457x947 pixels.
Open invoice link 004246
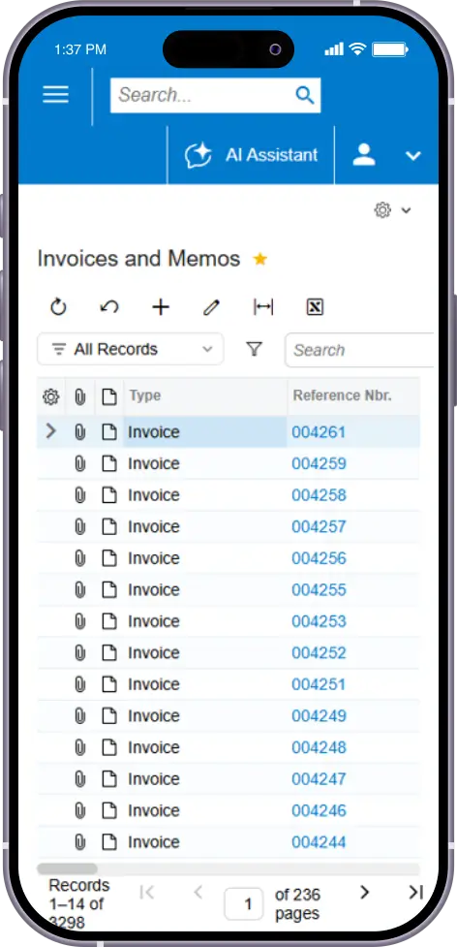click(319, 810)
